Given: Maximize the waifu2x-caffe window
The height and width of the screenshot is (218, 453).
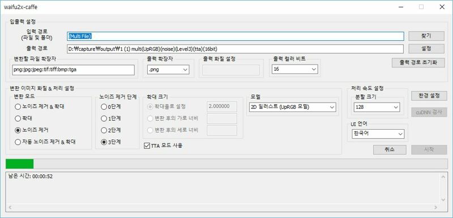Looking at the screenshot, I should (x=421, y=7).
